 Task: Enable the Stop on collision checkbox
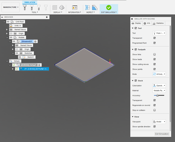tap(155, 110)
